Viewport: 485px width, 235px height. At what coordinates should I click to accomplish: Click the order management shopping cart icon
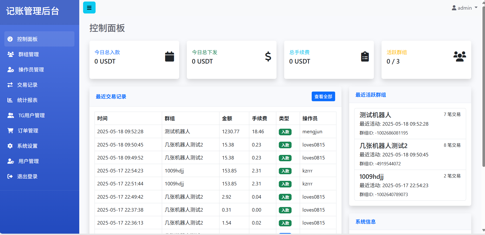[x=10, y=130]
